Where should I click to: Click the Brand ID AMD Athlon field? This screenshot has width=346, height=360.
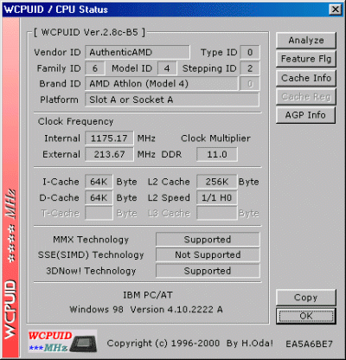[x=162, y=84]
